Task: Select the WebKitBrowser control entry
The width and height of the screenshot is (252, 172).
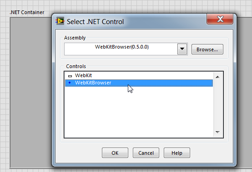Action: [139, 83]
